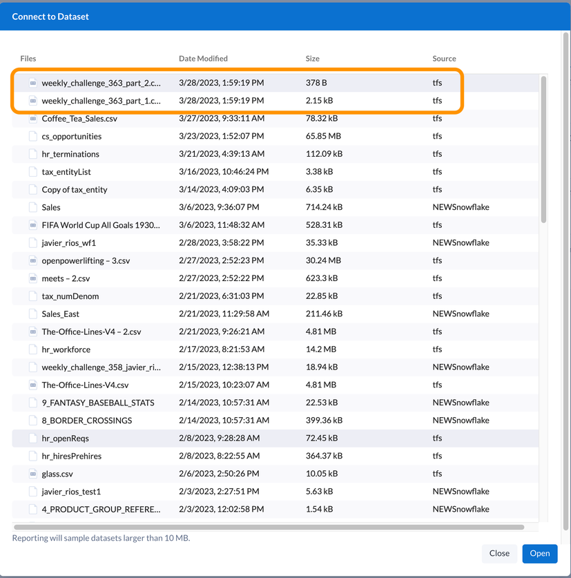Screen dimensions: 571x578
Task: Select the tax_numDenom dataset name
Action: (x=70, y=296)
